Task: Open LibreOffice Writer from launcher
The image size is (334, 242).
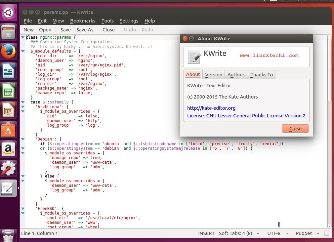Action: tap(8, 71)
